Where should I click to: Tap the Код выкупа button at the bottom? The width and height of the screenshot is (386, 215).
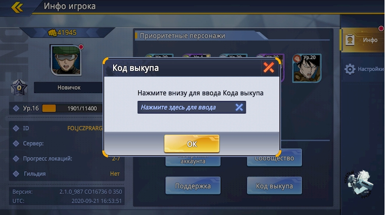point(274,186)
